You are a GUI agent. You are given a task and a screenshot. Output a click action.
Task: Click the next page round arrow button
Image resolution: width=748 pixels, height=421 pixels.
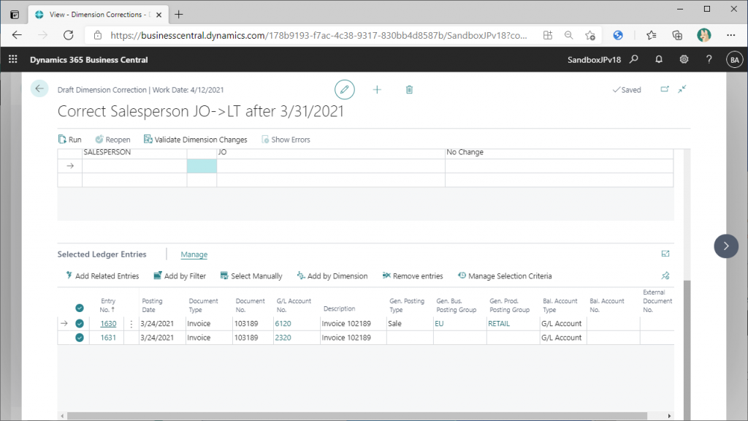tap(726, 246)
